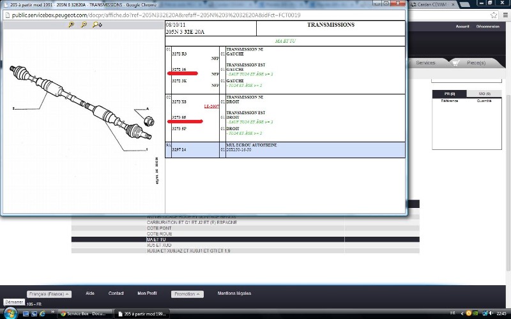Click part reference 3297 14

[179, 150]
